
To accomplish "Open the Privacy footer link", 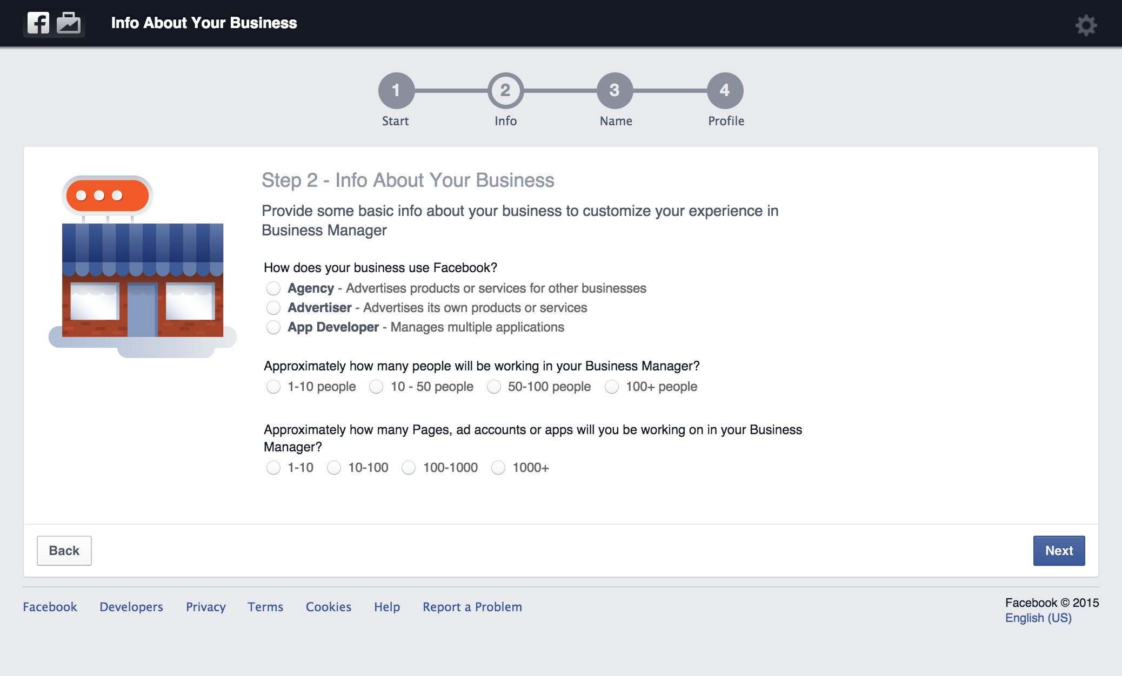I will (206, 607).
